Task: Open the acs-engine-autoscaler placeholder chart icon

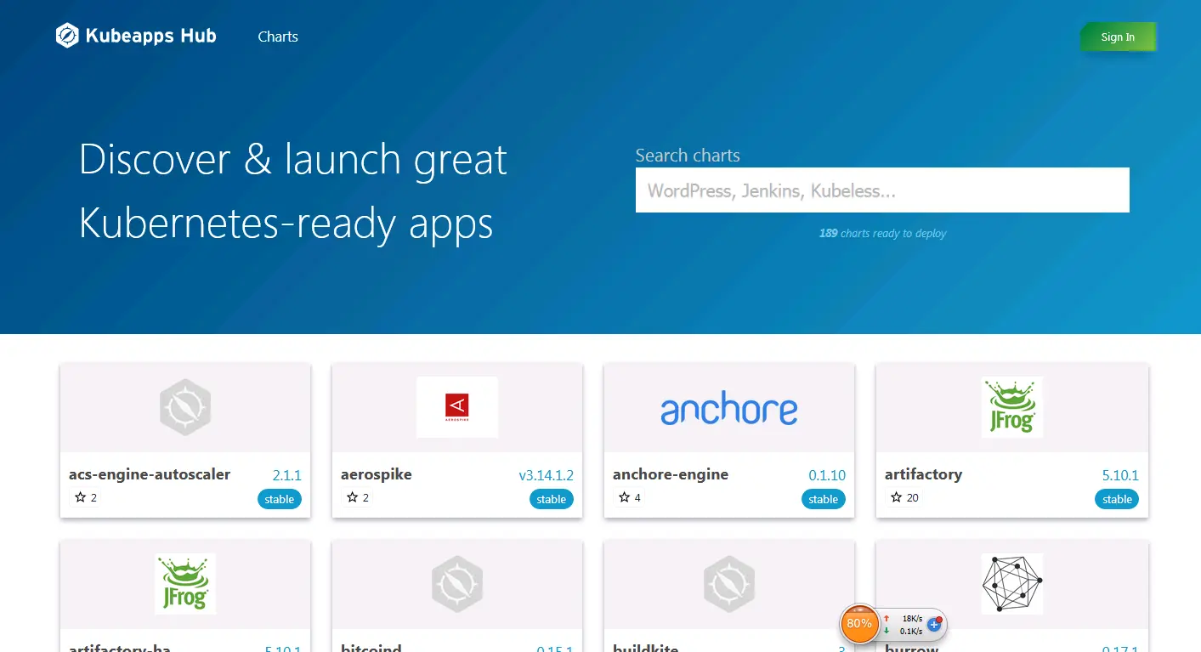Action: [185, 407]
